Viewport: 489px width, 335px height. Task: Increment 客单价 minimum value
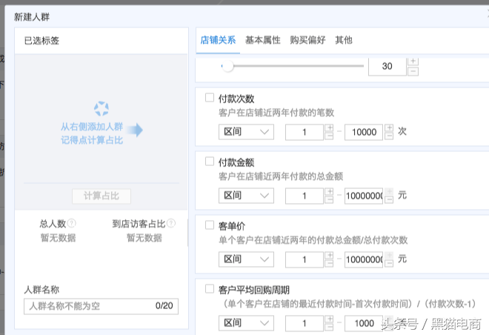[329, 255]
